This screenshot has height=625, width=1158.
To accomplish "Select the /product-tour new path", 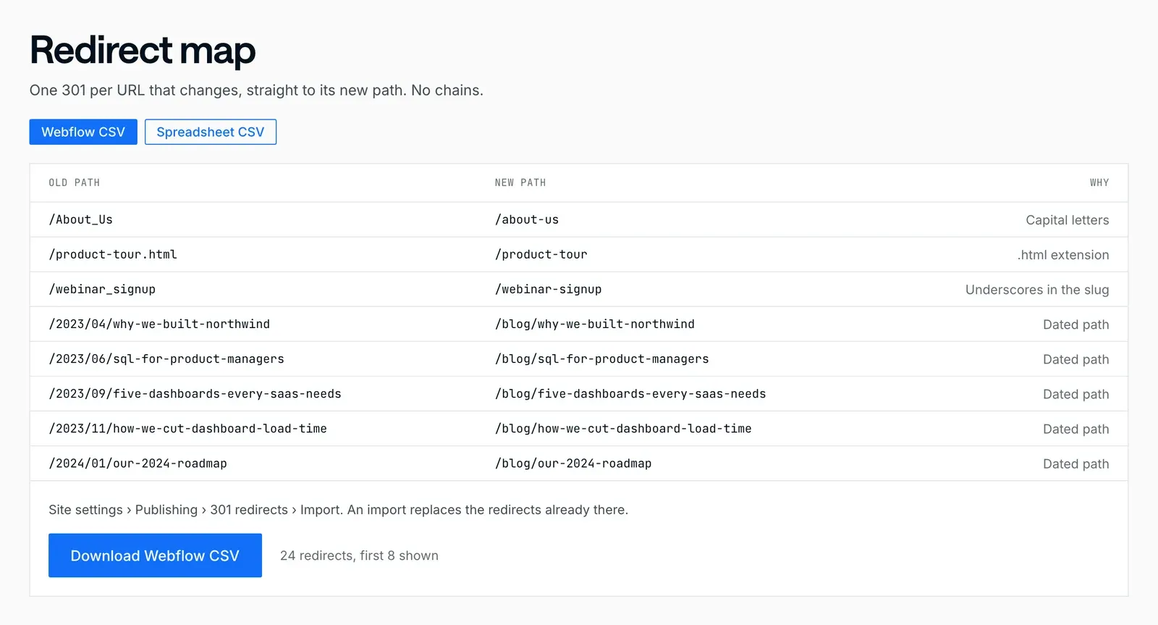I will click(x=541, y=254).
